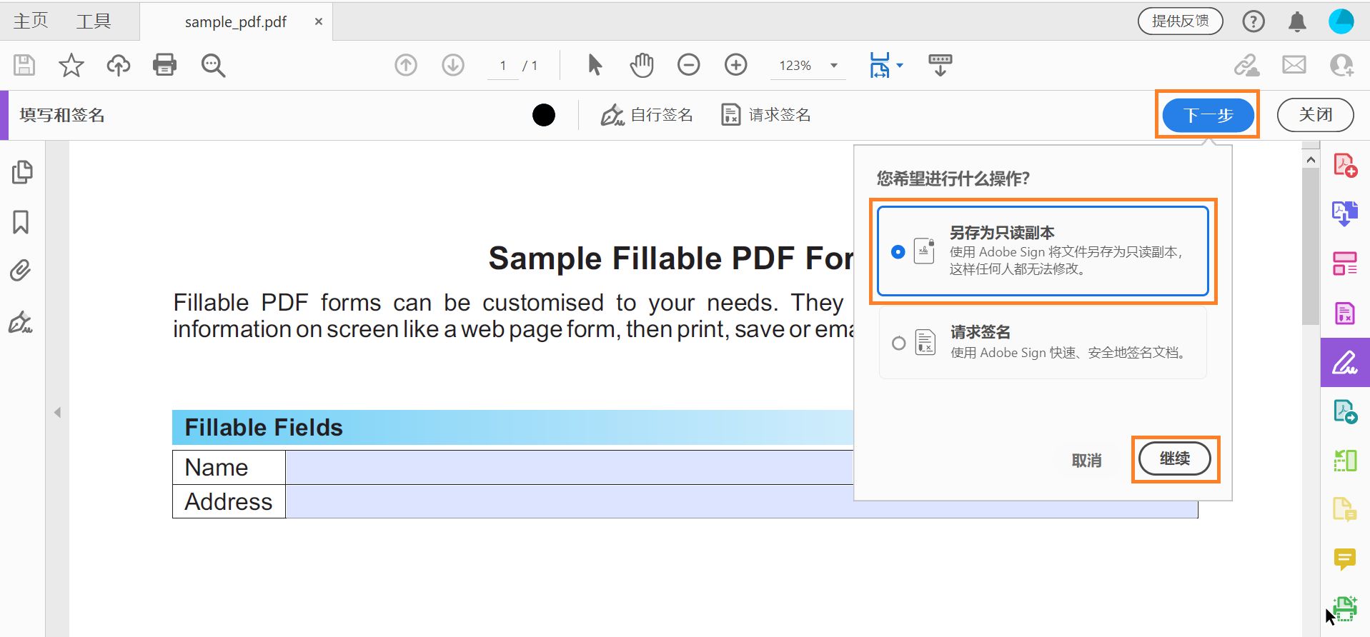
Task: Zoom in with the plus circle
Action: 736,65
